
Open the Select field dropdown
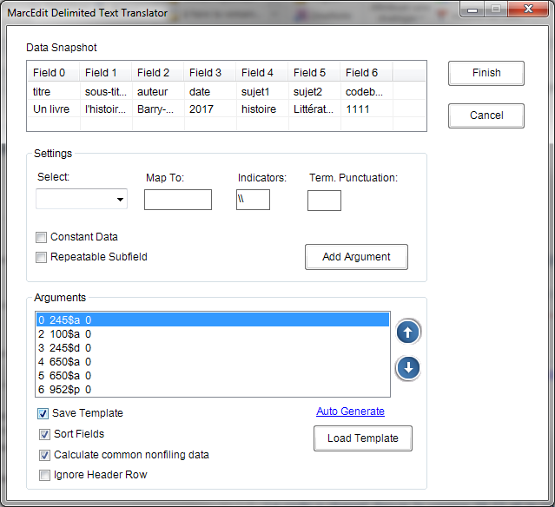(x=82, y=199)
